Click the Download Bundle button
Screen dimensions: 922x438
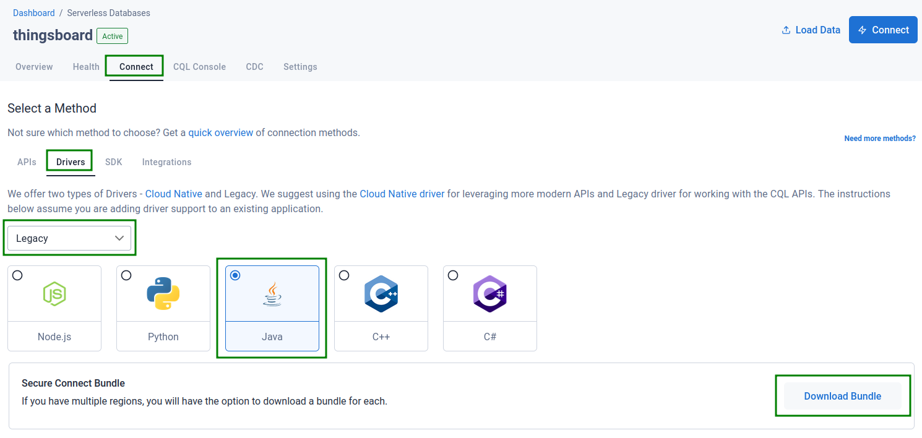[x=843, y=396]
